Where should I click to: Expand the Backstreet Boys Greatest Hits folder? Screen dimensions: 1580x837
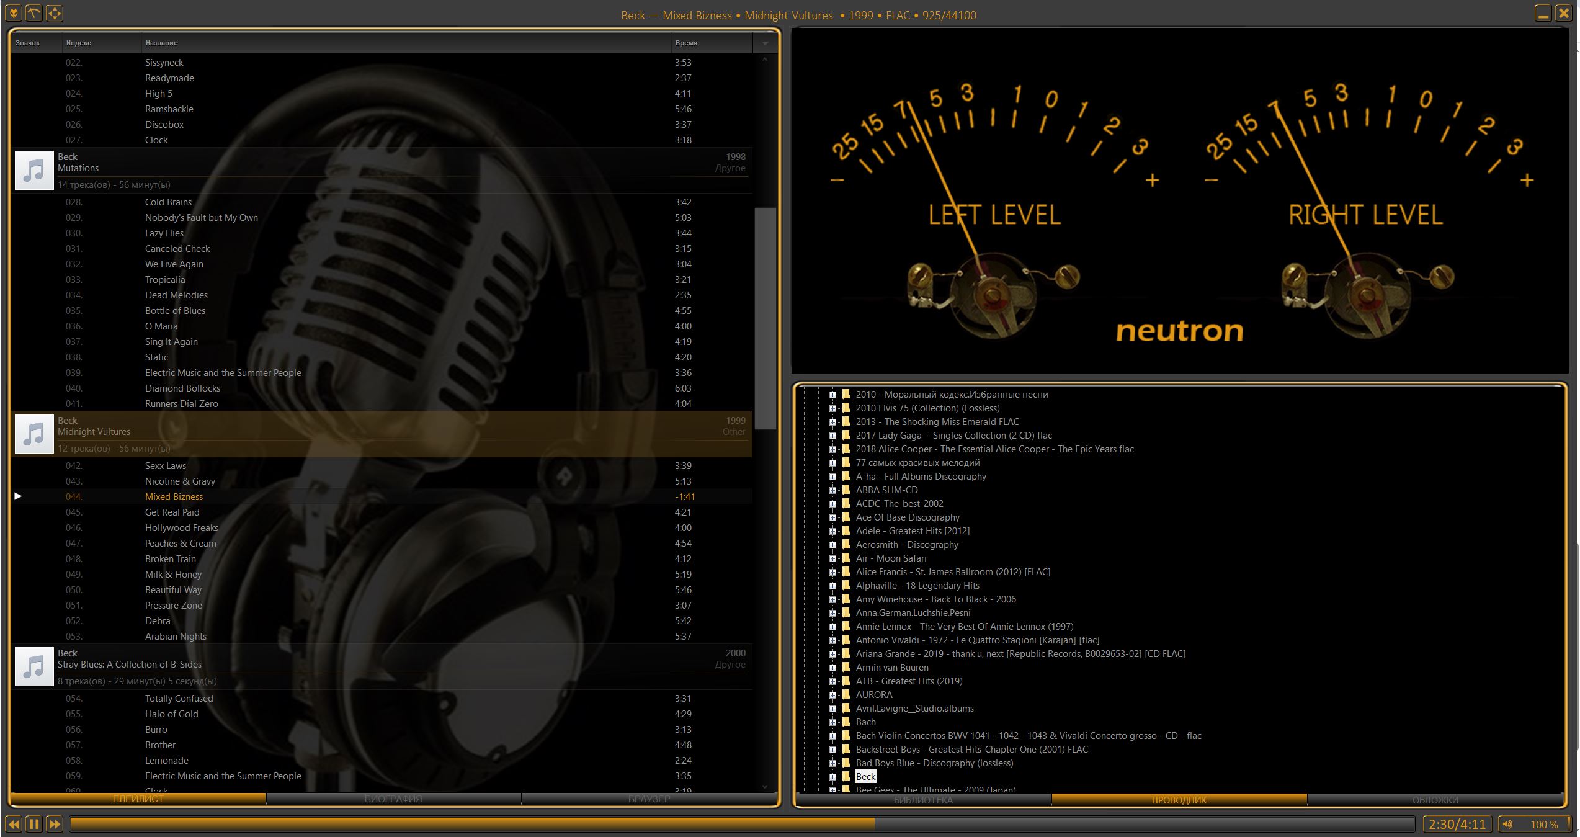[832, 750]
